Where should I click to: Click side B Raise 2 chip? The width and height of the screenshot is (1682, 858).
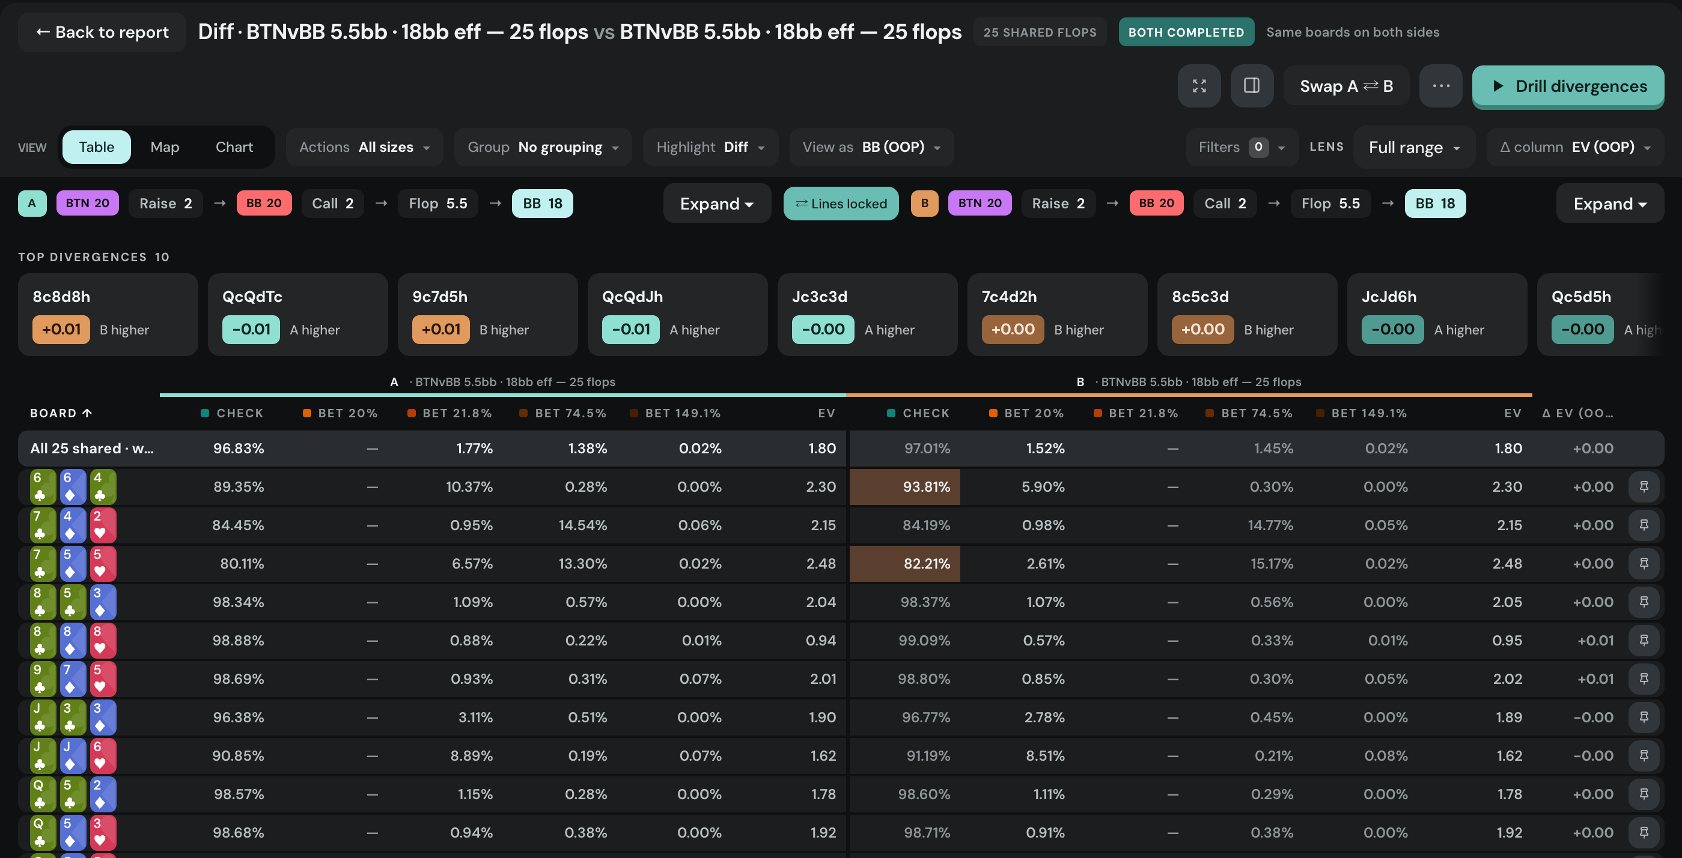[x=1058, y=204]
